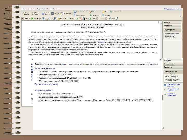Click the floppy disk save icon
The width and height of the screenshot is (187, 140).
(x=55, y=19)
